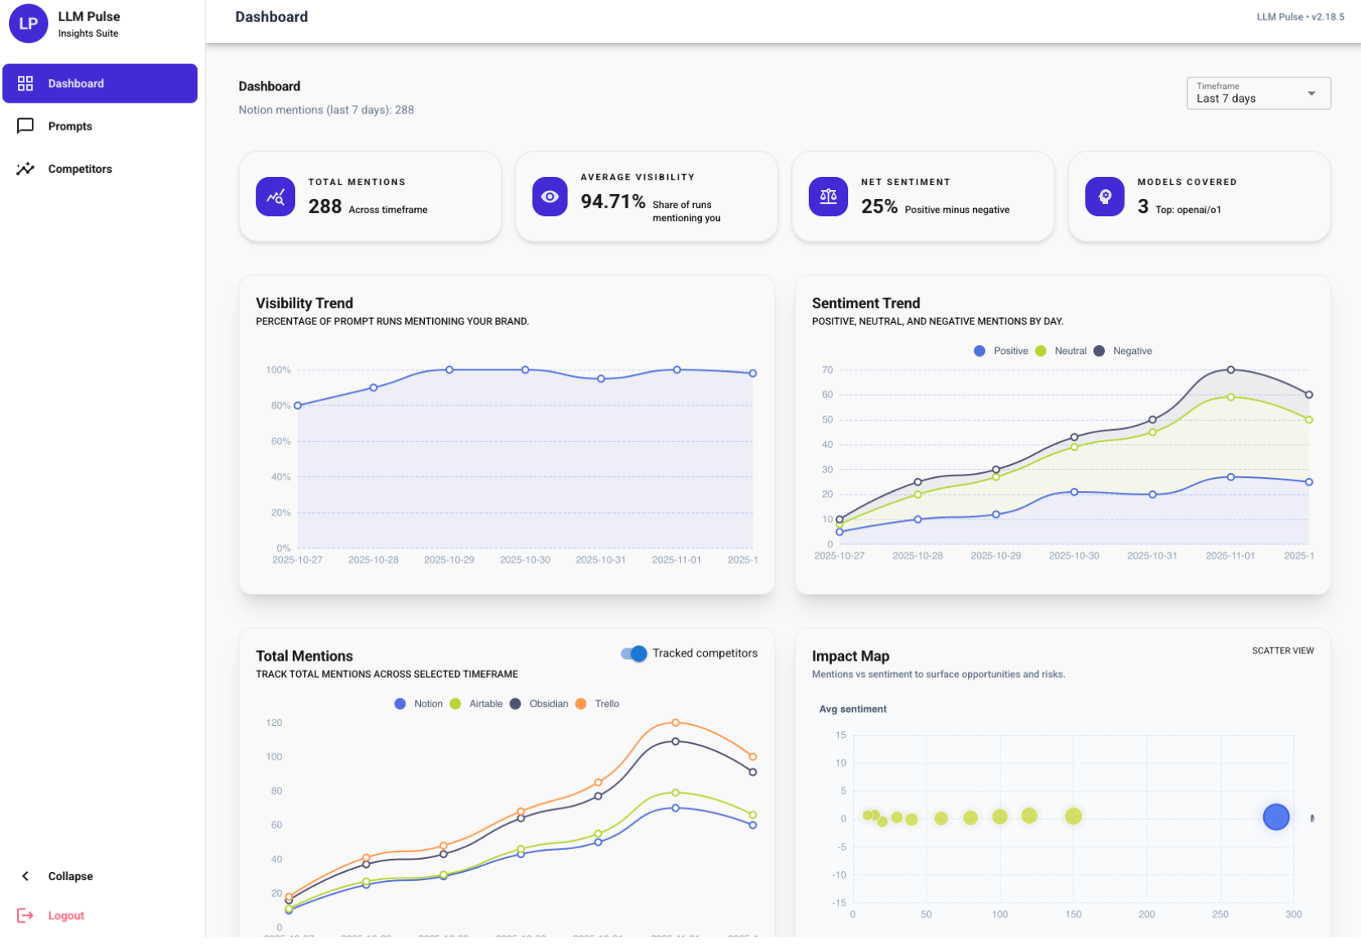Open the Prompts page
This screenshot has height=947, width=1361.
70,126
